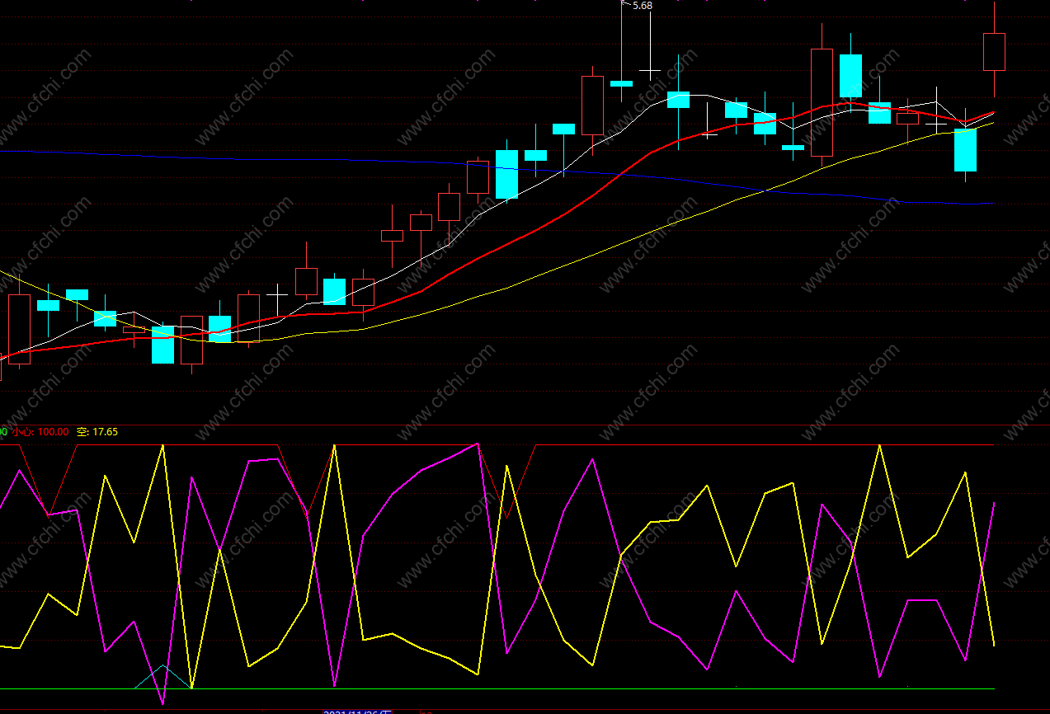
Task: Select the yellow 空: 17.65 indicator value
Action: (97, 431)
